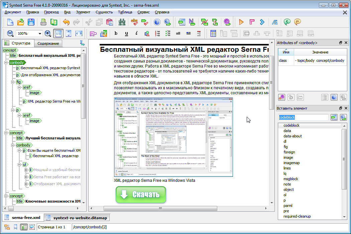The height and width of the screenshot is (234, 351).
Task: Collapse second concept 'Лучший бесплатный' node
Action: tap(6, 133)
